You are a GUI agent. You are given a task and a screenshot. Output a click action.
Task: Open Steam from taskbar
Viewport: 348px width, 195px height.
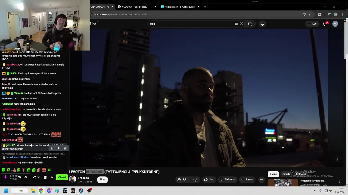tap(81, 191)
